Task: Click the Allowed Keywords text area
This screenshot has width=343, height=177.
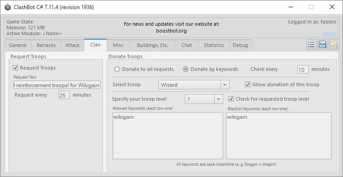Action: pyautogui.click(x=168, y=135)
